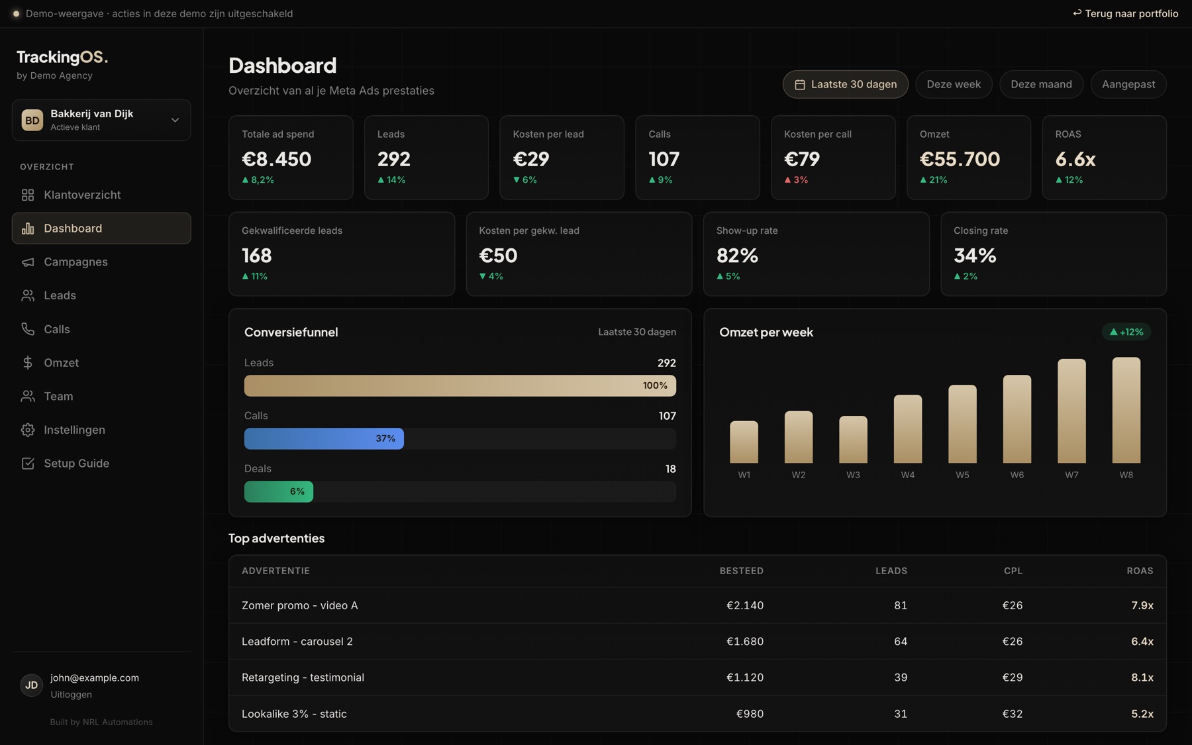
Task: Click the W6 revenue bar
Action: [1017, 419]
